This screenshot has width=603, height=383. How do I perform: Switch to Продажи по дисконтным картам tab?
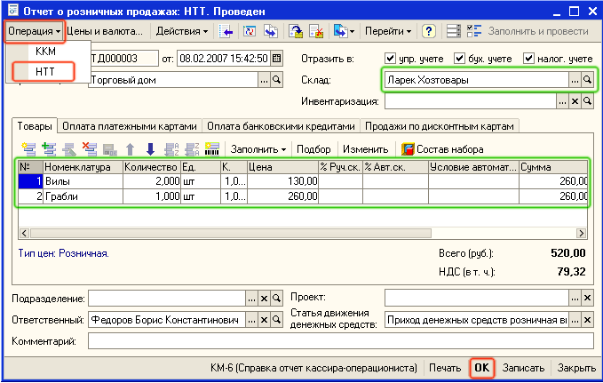click(x=440, y=126)
